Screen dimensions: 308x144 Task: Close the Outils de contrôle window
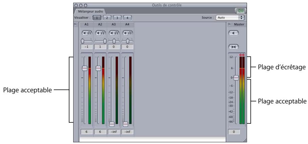pyautogui.click(x=76, y=5)
